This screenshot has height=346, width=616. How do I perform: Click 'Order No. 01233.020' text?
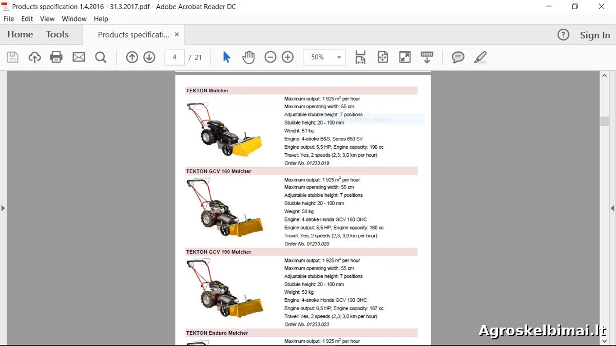[307, 244]
